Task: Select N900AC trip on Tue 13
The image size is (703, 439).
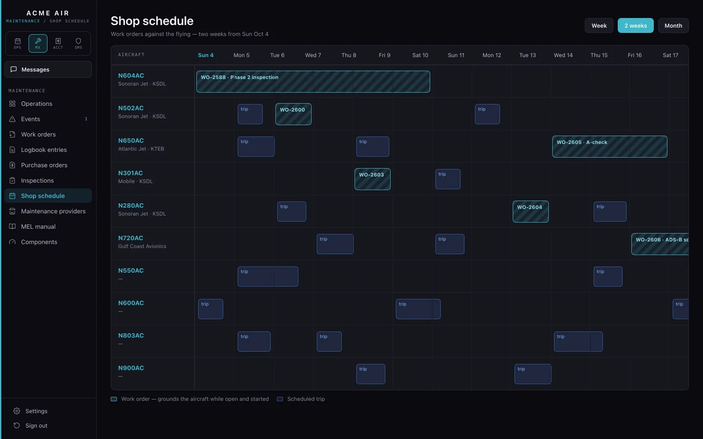Action: pos(533,374)
